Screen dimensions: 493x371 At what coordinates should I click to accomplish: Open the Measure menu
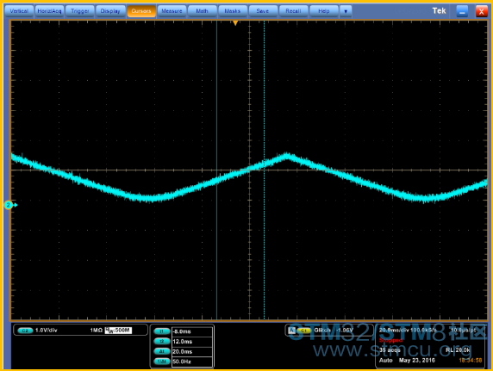(x=172, y=11)
